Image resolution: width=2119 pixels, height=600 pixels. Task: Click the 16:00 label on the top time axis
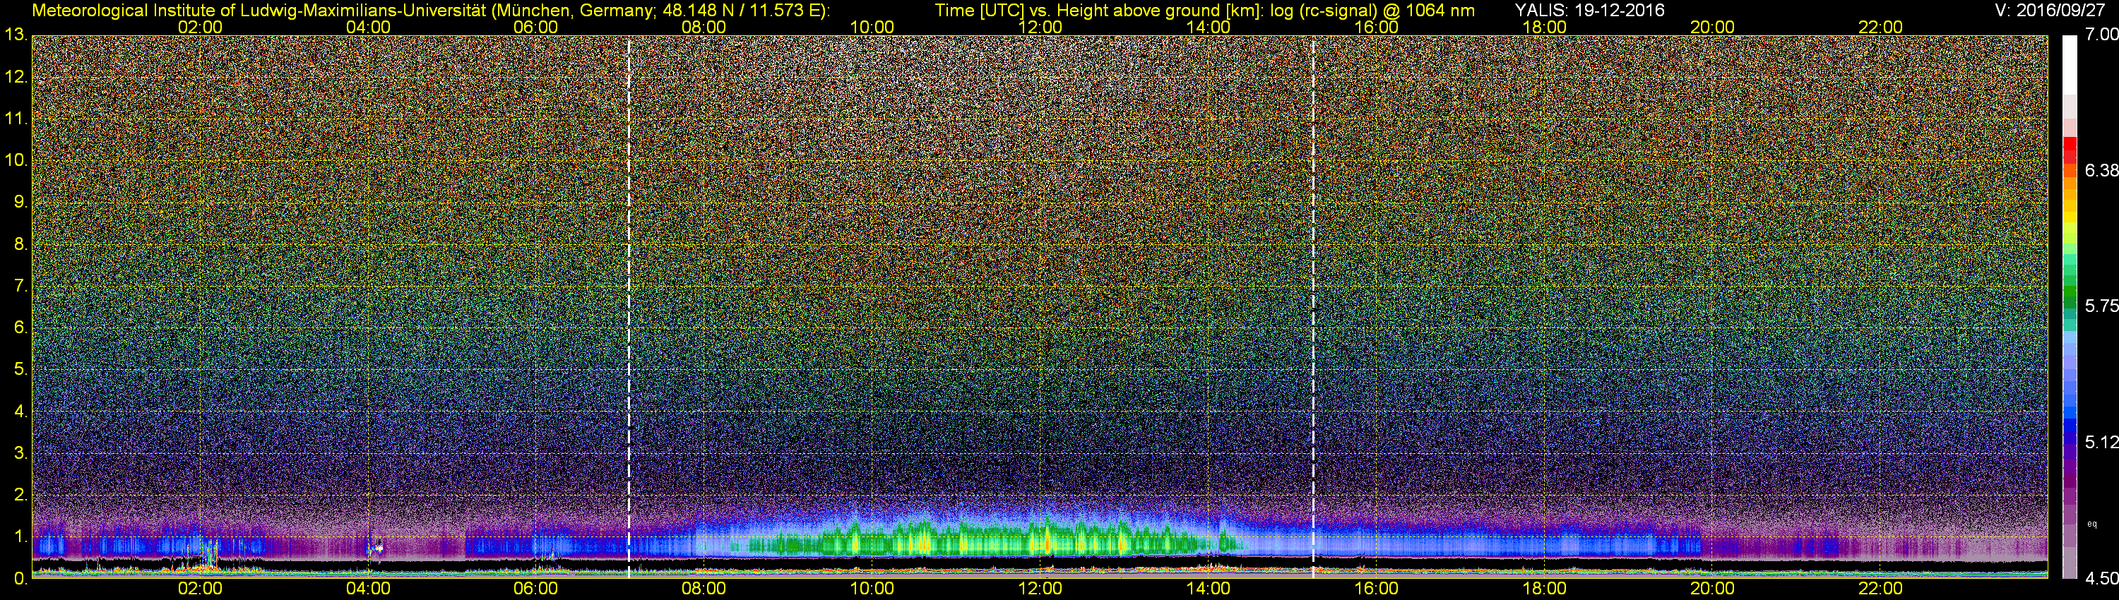click(1376, 27)
